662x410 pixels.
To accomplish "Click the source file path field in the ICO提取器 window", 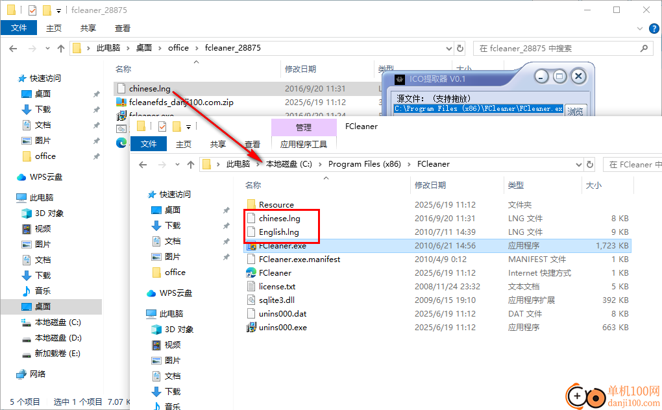I will [x=479, y=109].
